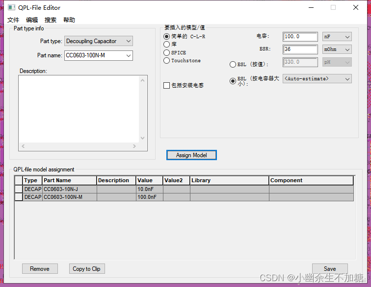The height and width of the screenshot is (287, 371).
Task: Click inside the Description text box
Action: point(79,109)
